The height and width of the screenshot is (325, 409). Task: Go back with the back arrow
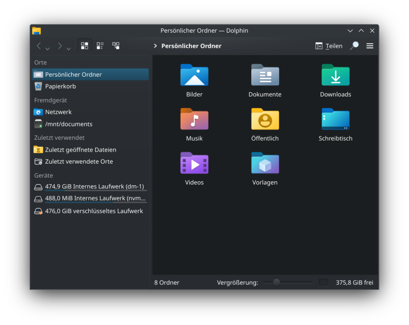39,46
